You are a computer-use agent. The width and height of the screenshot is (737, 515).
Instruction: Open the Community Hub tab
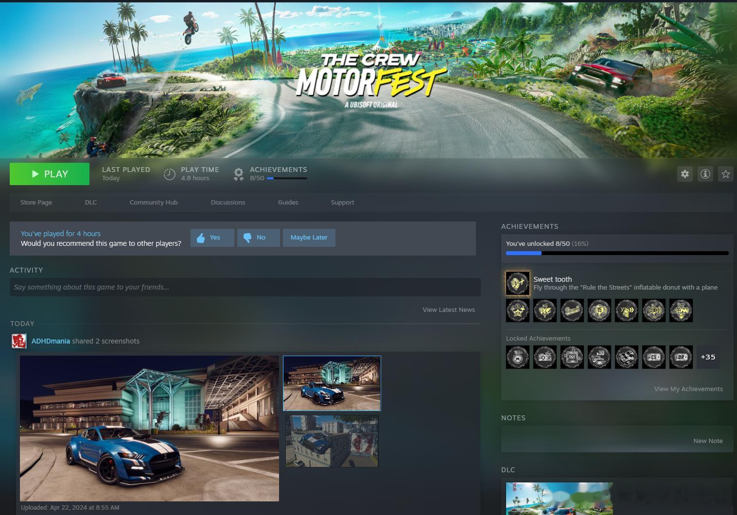pos(154,202)
